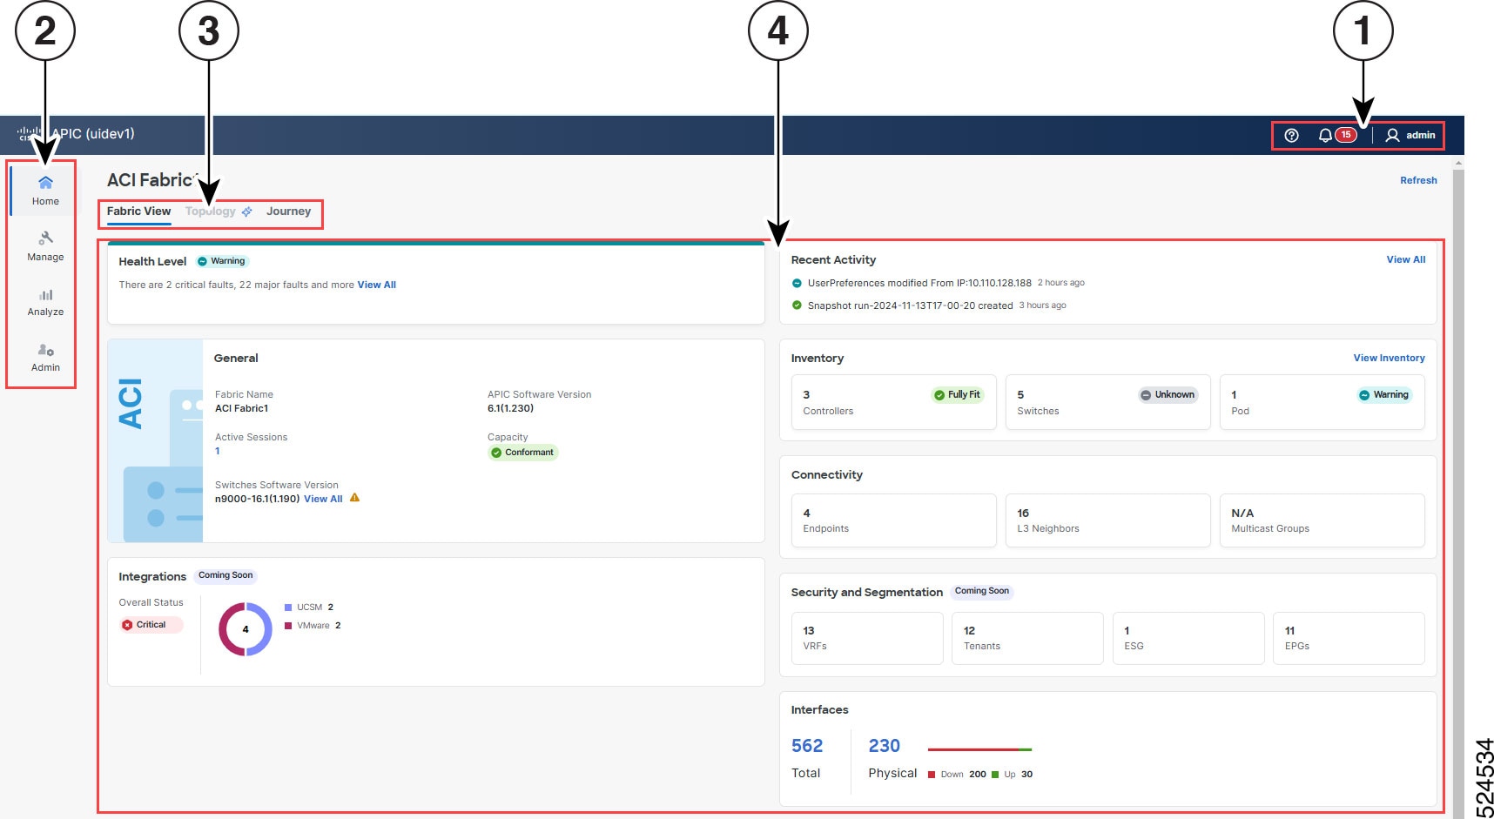The image size is (1494, 819).
Task: Open the Active Sessions count 1 link
Action: [x=218, y=451]
